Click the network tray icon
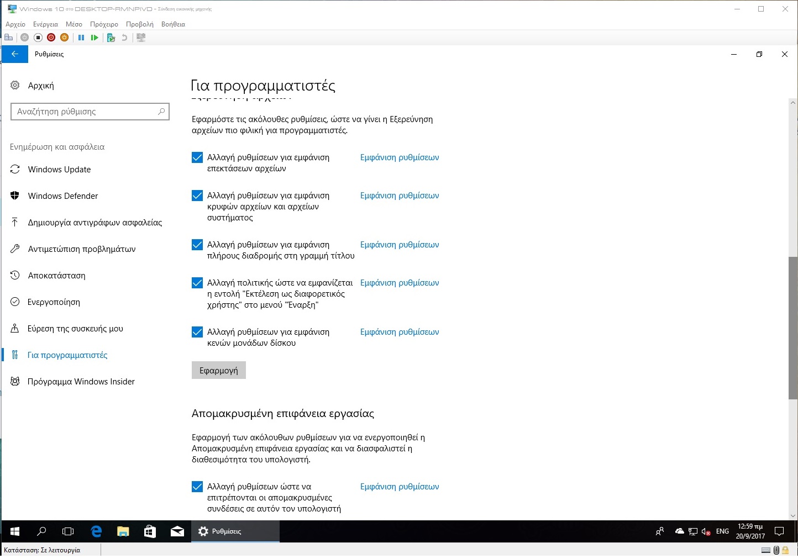This screenshot has height=559, width=798. (692, 531)
